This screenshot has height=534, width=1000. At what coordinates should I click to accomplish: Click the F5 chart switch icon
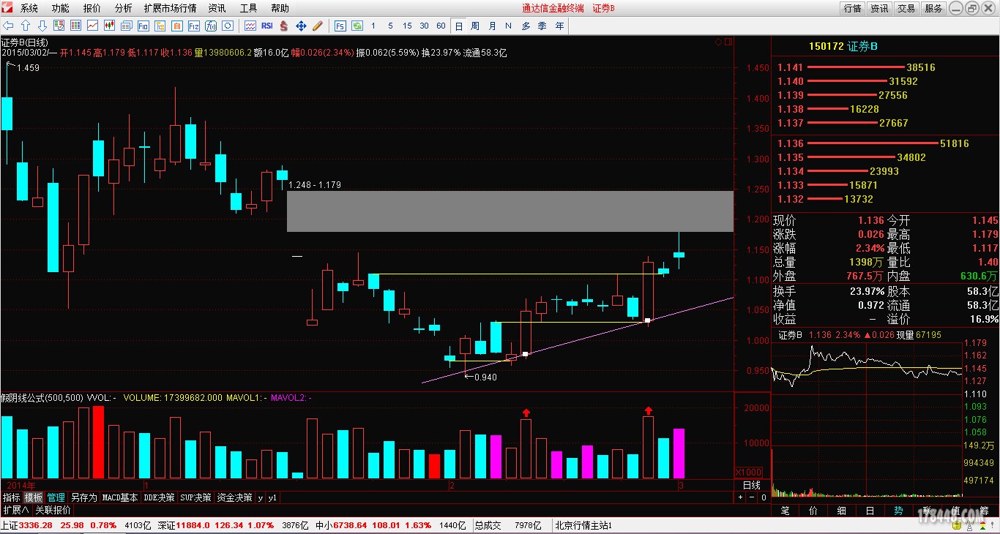point(340,26)
